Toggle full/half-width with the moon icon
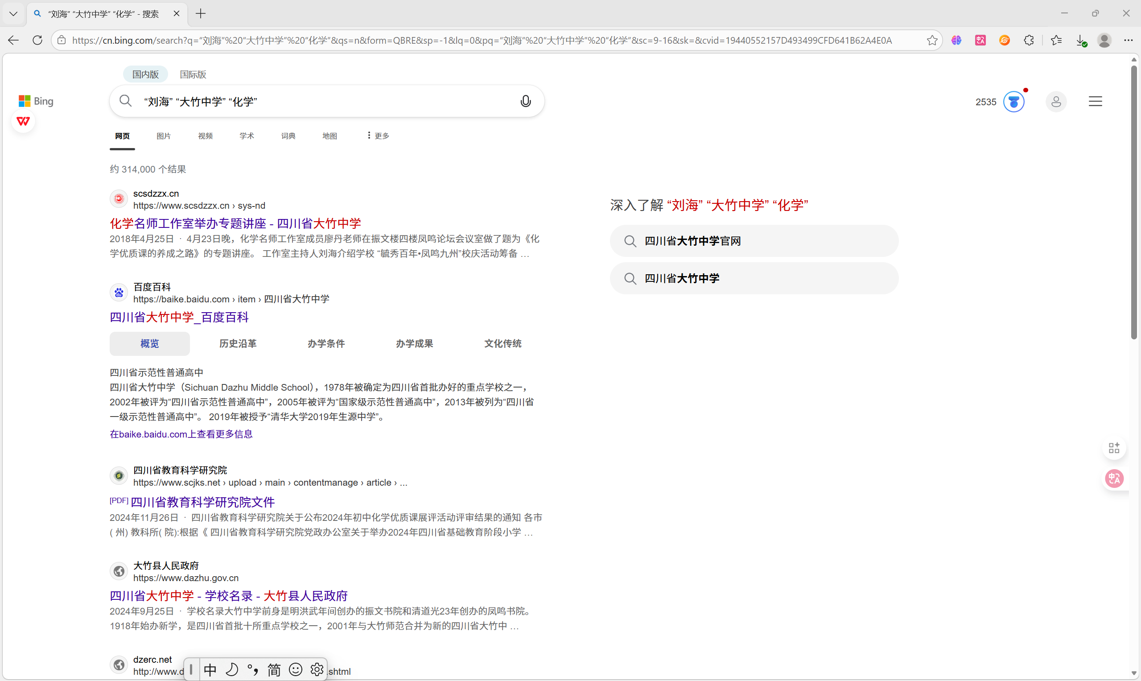Viewport: 1141px width, 681px height. pos(232,669)
